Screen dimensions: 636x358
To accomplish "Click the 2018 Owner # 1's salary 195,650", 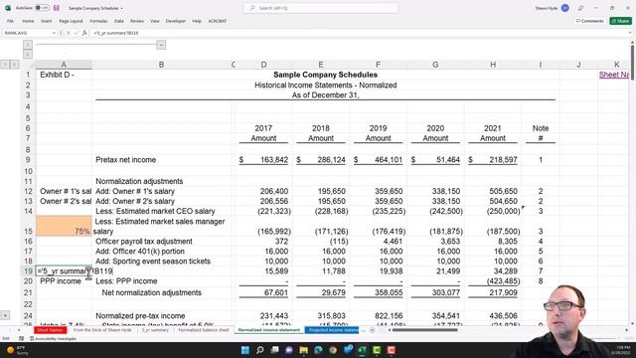I will tap(321, 191).
